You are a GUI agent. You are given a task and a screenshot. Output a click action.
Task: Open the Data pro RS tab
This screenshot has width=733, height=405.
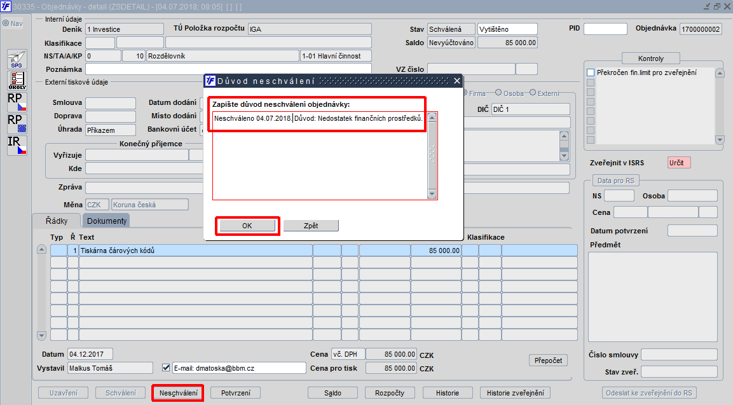click(615, 181)
